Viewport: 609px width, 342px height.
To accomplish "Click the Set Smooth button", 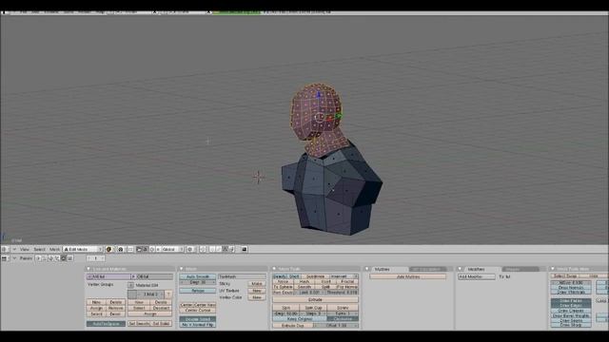I will [x=139, y=323].
